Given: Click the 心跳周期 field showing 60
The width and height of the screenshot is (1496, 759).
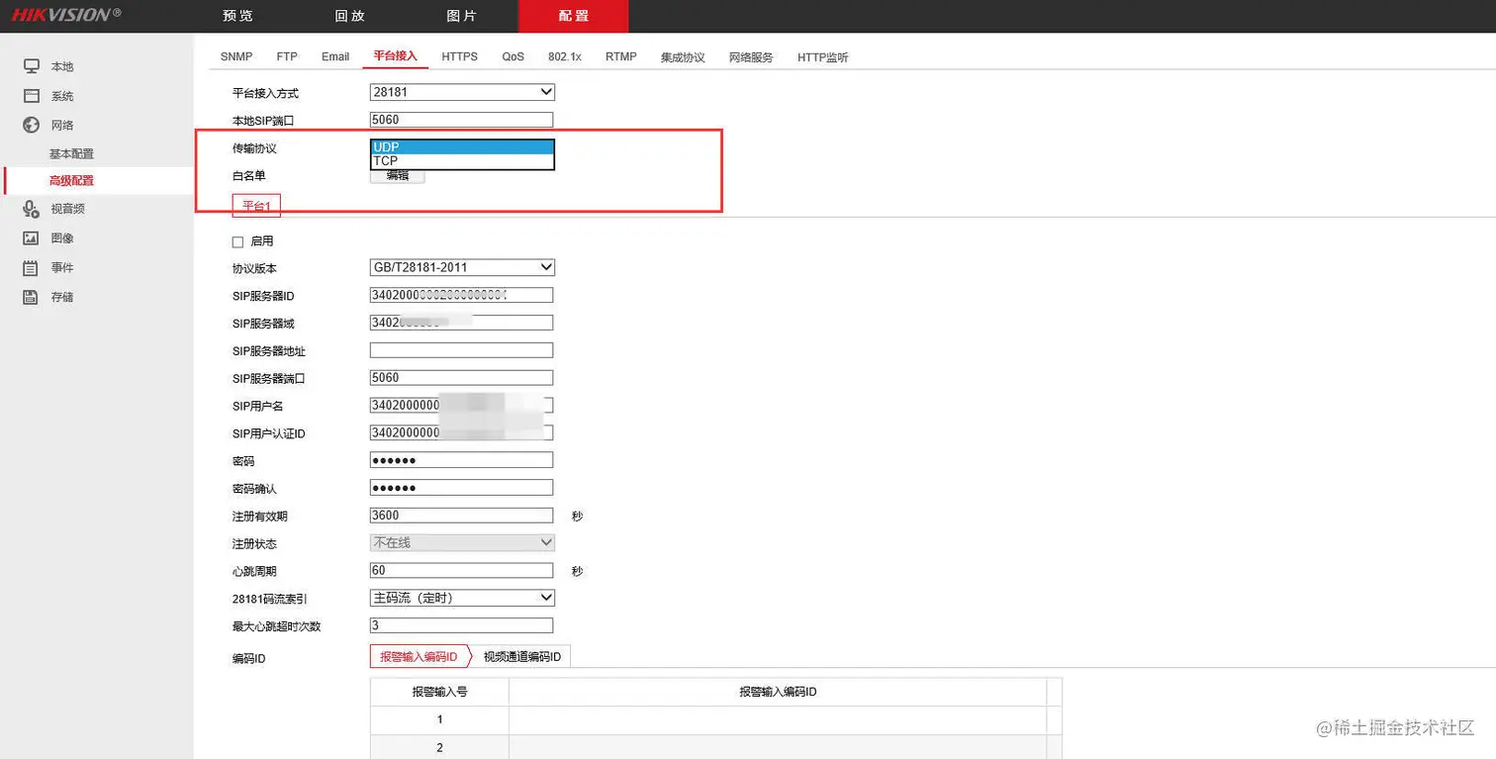Looking at the screenshot, I should pos(461,571).
